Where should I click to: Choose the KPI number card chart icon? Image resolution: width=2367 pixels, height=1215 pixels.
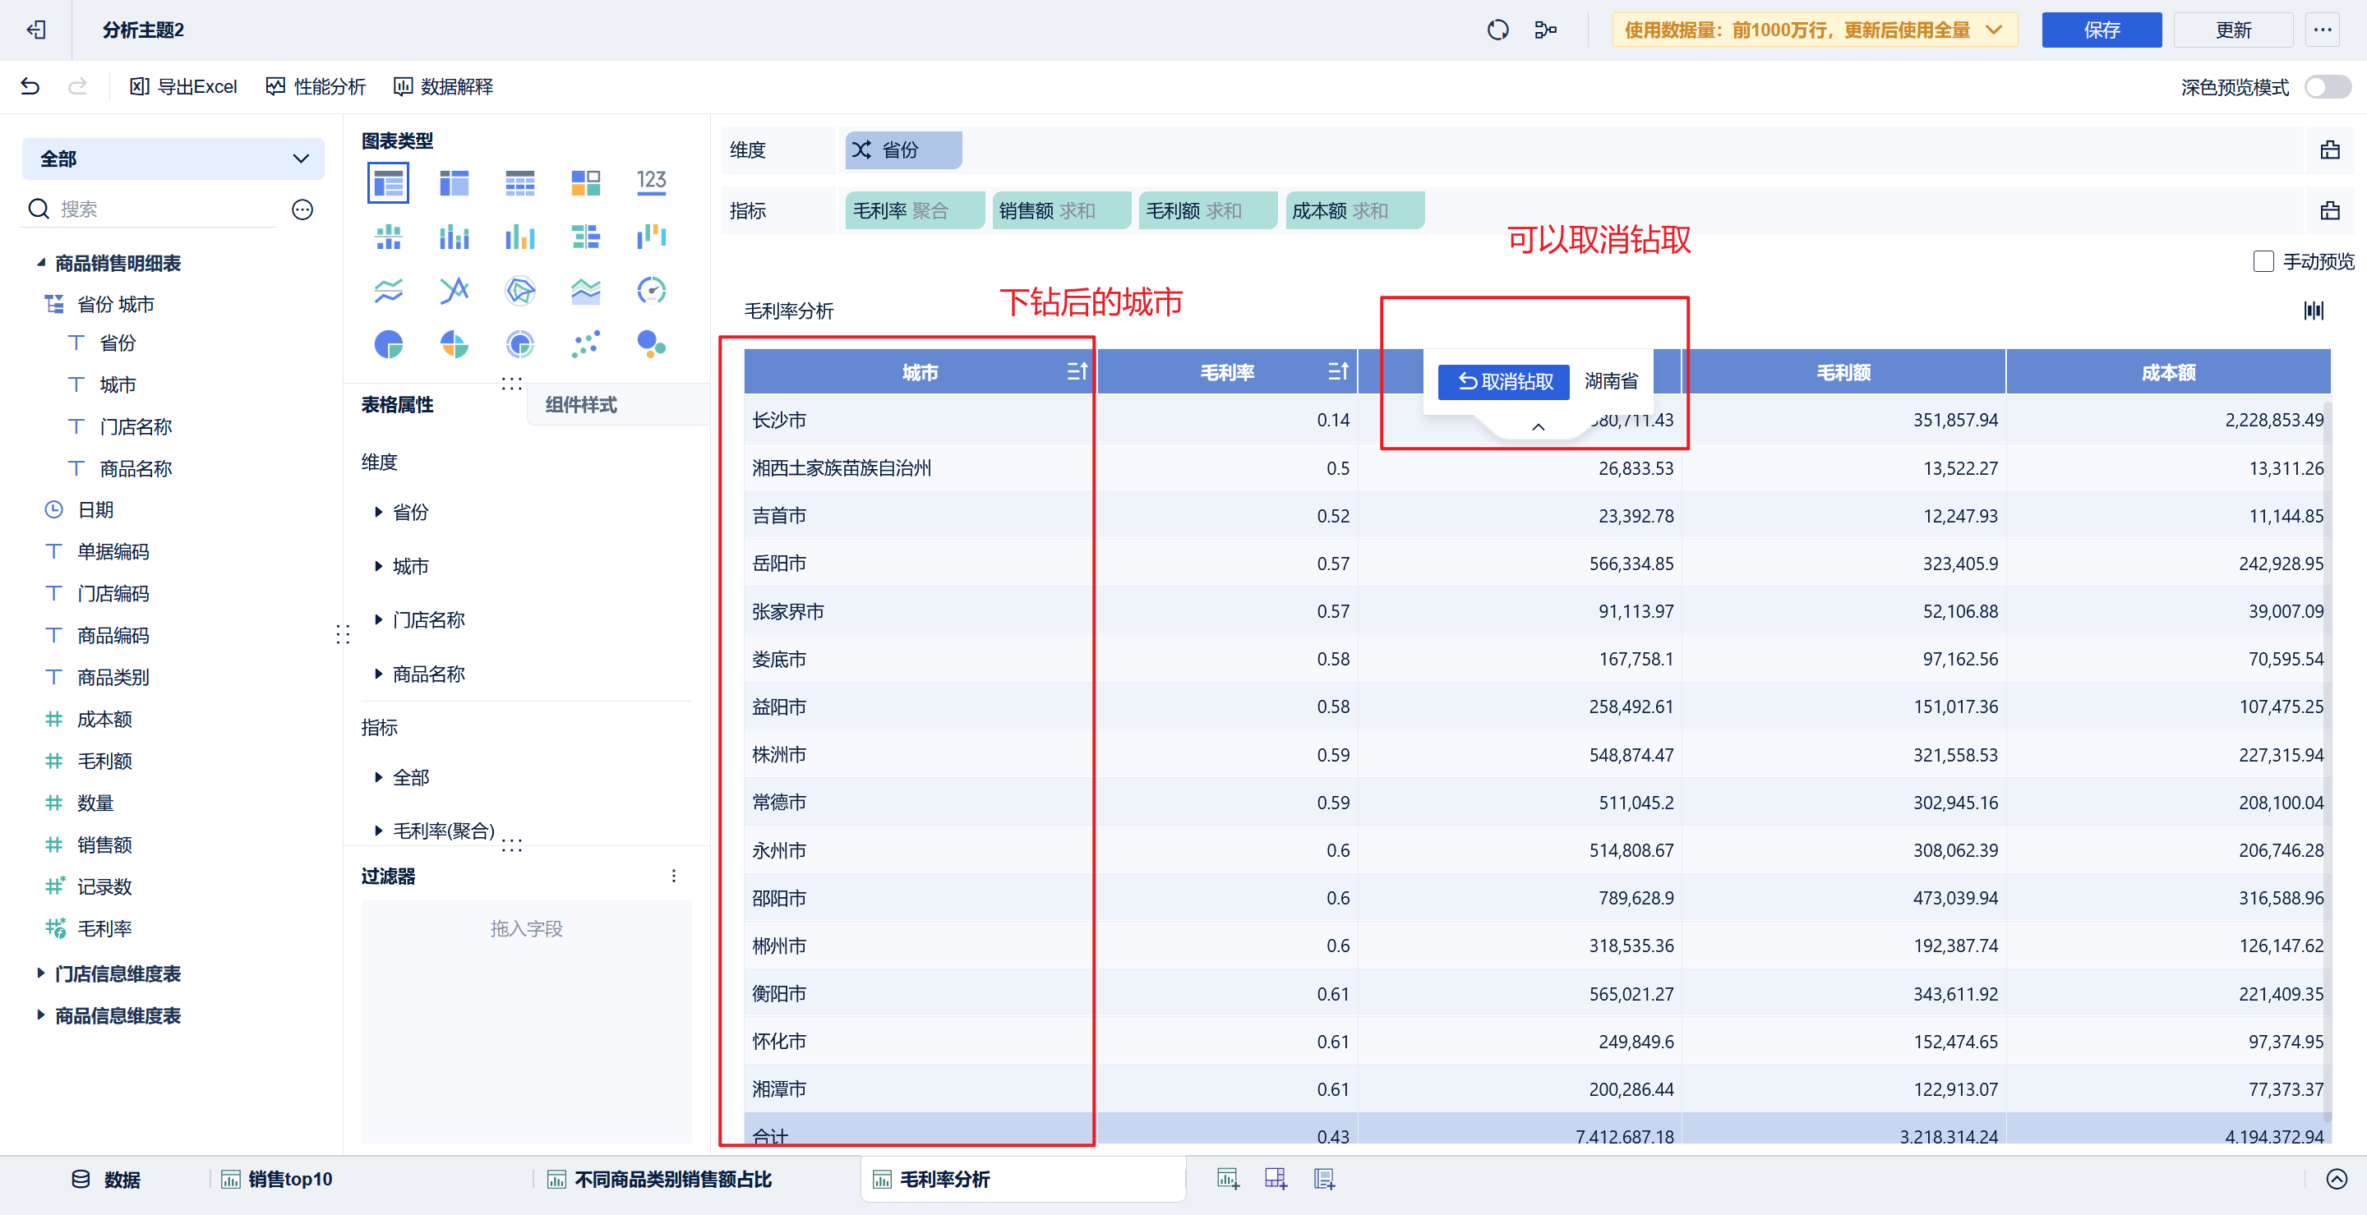651,182
